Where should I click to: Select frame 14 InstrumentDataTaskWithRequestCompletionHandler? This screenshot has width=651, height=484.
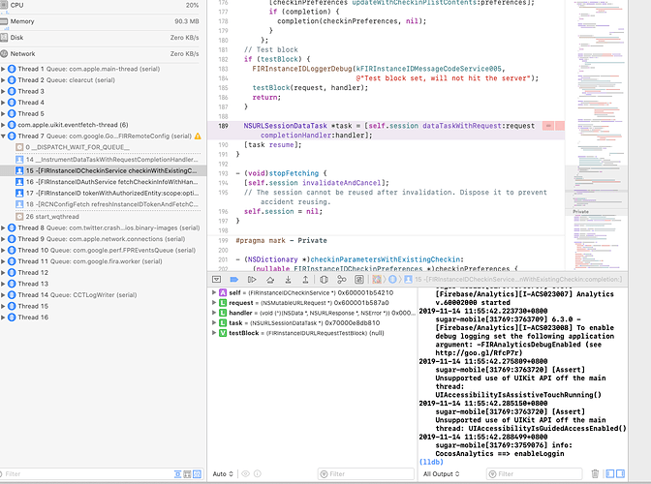(103, 160)
